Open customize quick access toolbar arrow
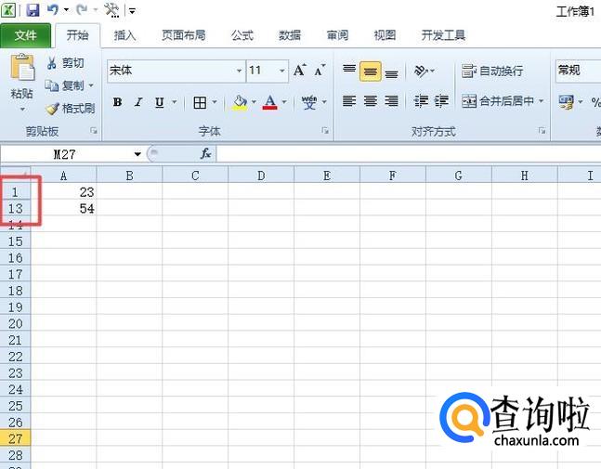 tap(132, 11)
